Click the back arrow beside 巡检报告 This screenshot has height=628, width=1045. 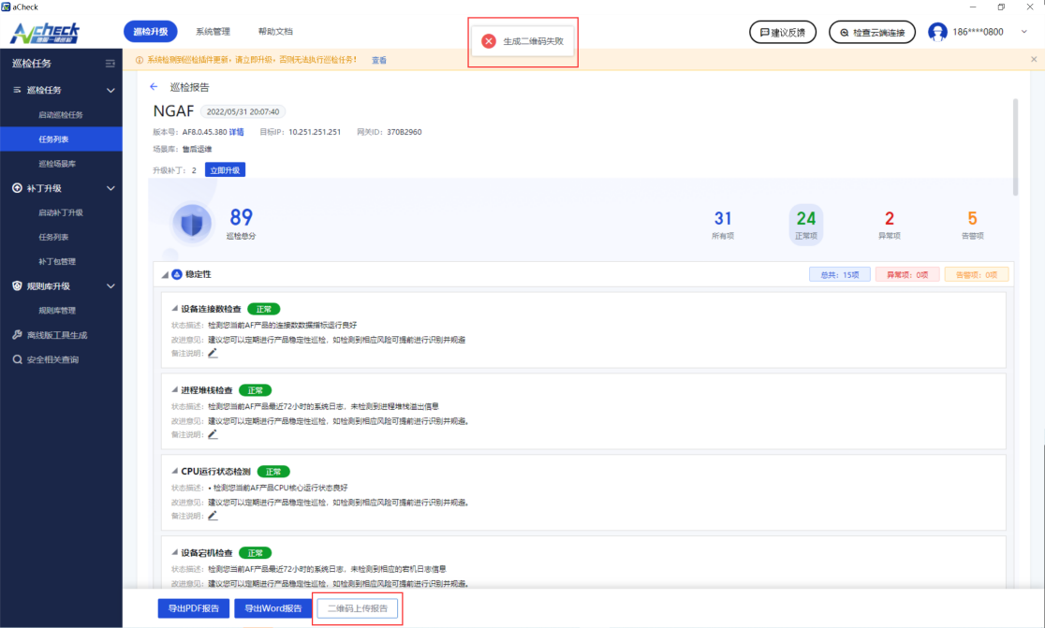tap(155, 87)
